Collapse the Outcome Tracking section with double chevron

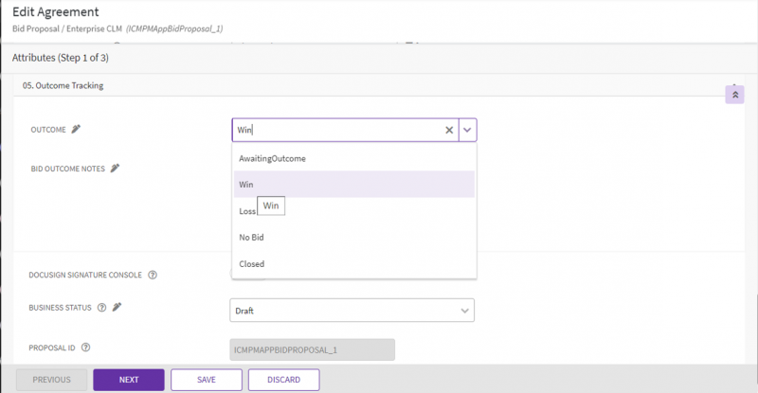735,95
